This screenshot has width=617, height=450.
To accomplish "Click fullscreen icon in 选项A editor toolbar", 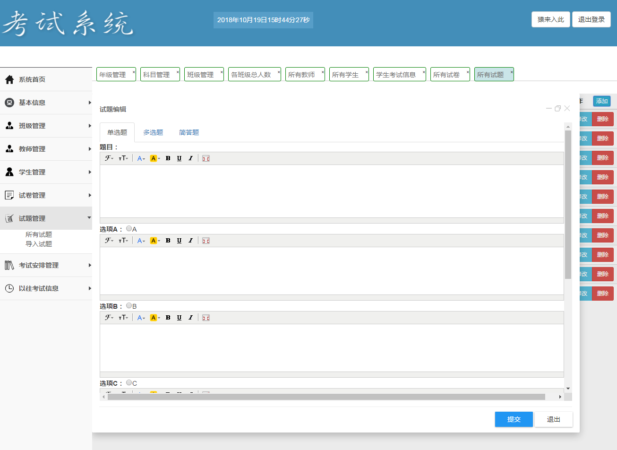I will coord(206,241).
